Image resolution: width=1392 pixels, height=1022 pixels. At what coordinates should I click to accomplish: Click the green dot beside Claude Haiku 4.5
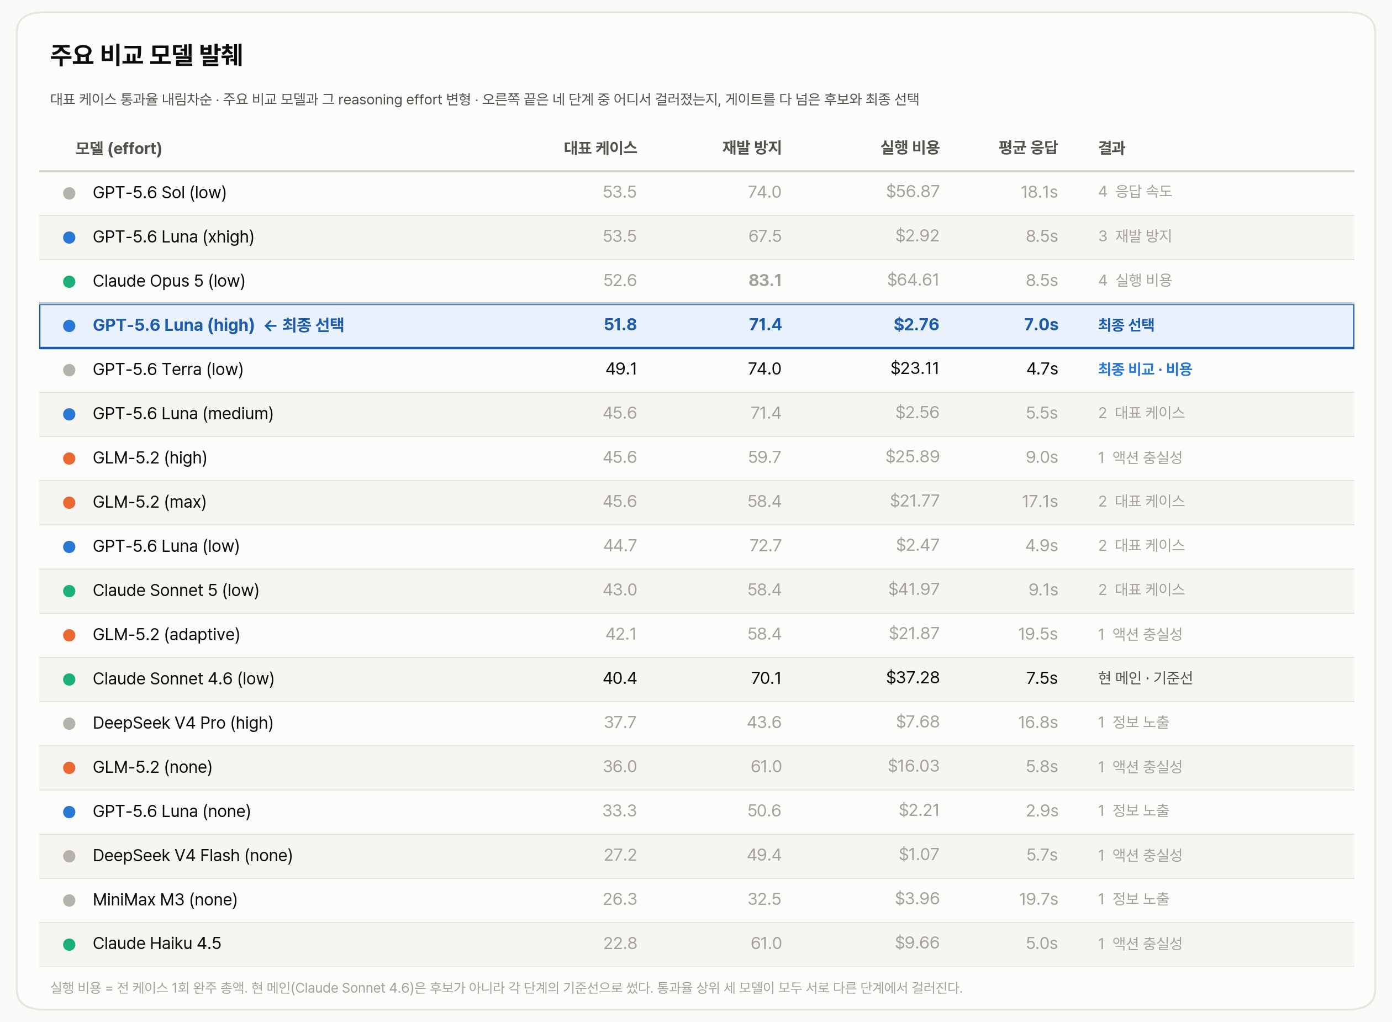[x=69, y=944]
